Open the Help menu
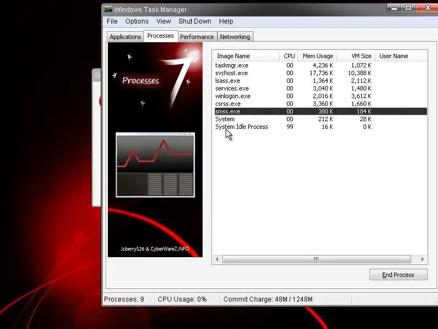The image size is (438, 329). tap(226, 21)
